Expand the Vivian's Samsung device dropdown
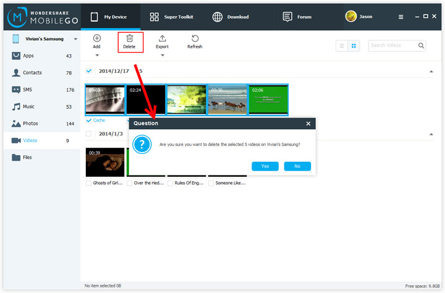The image size is (445, 293). pos(75,39)
